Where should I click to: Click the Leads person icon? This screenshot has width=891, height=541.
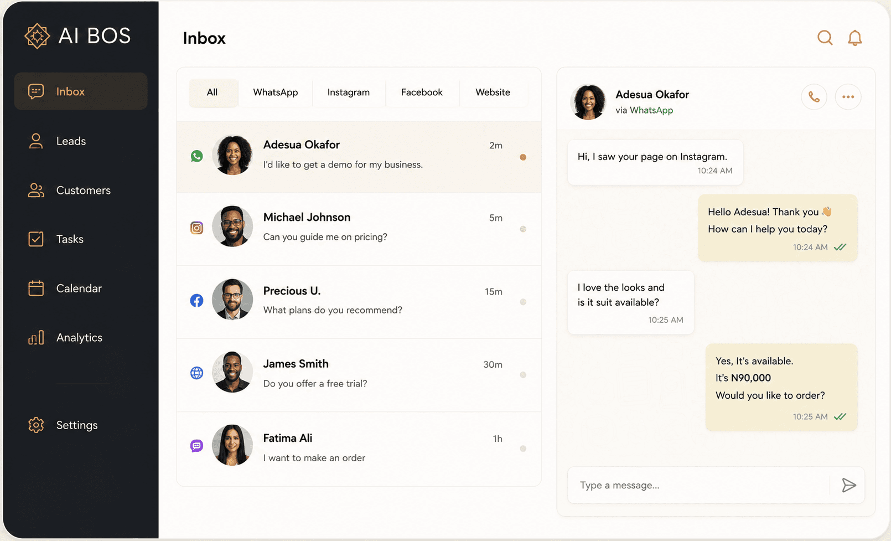(x=36, y=141)
